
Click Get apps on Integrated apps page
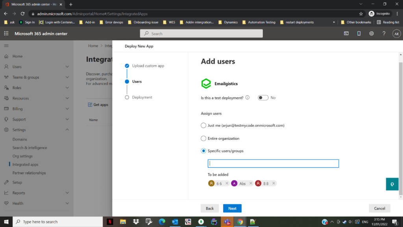[x=98, y=105]
